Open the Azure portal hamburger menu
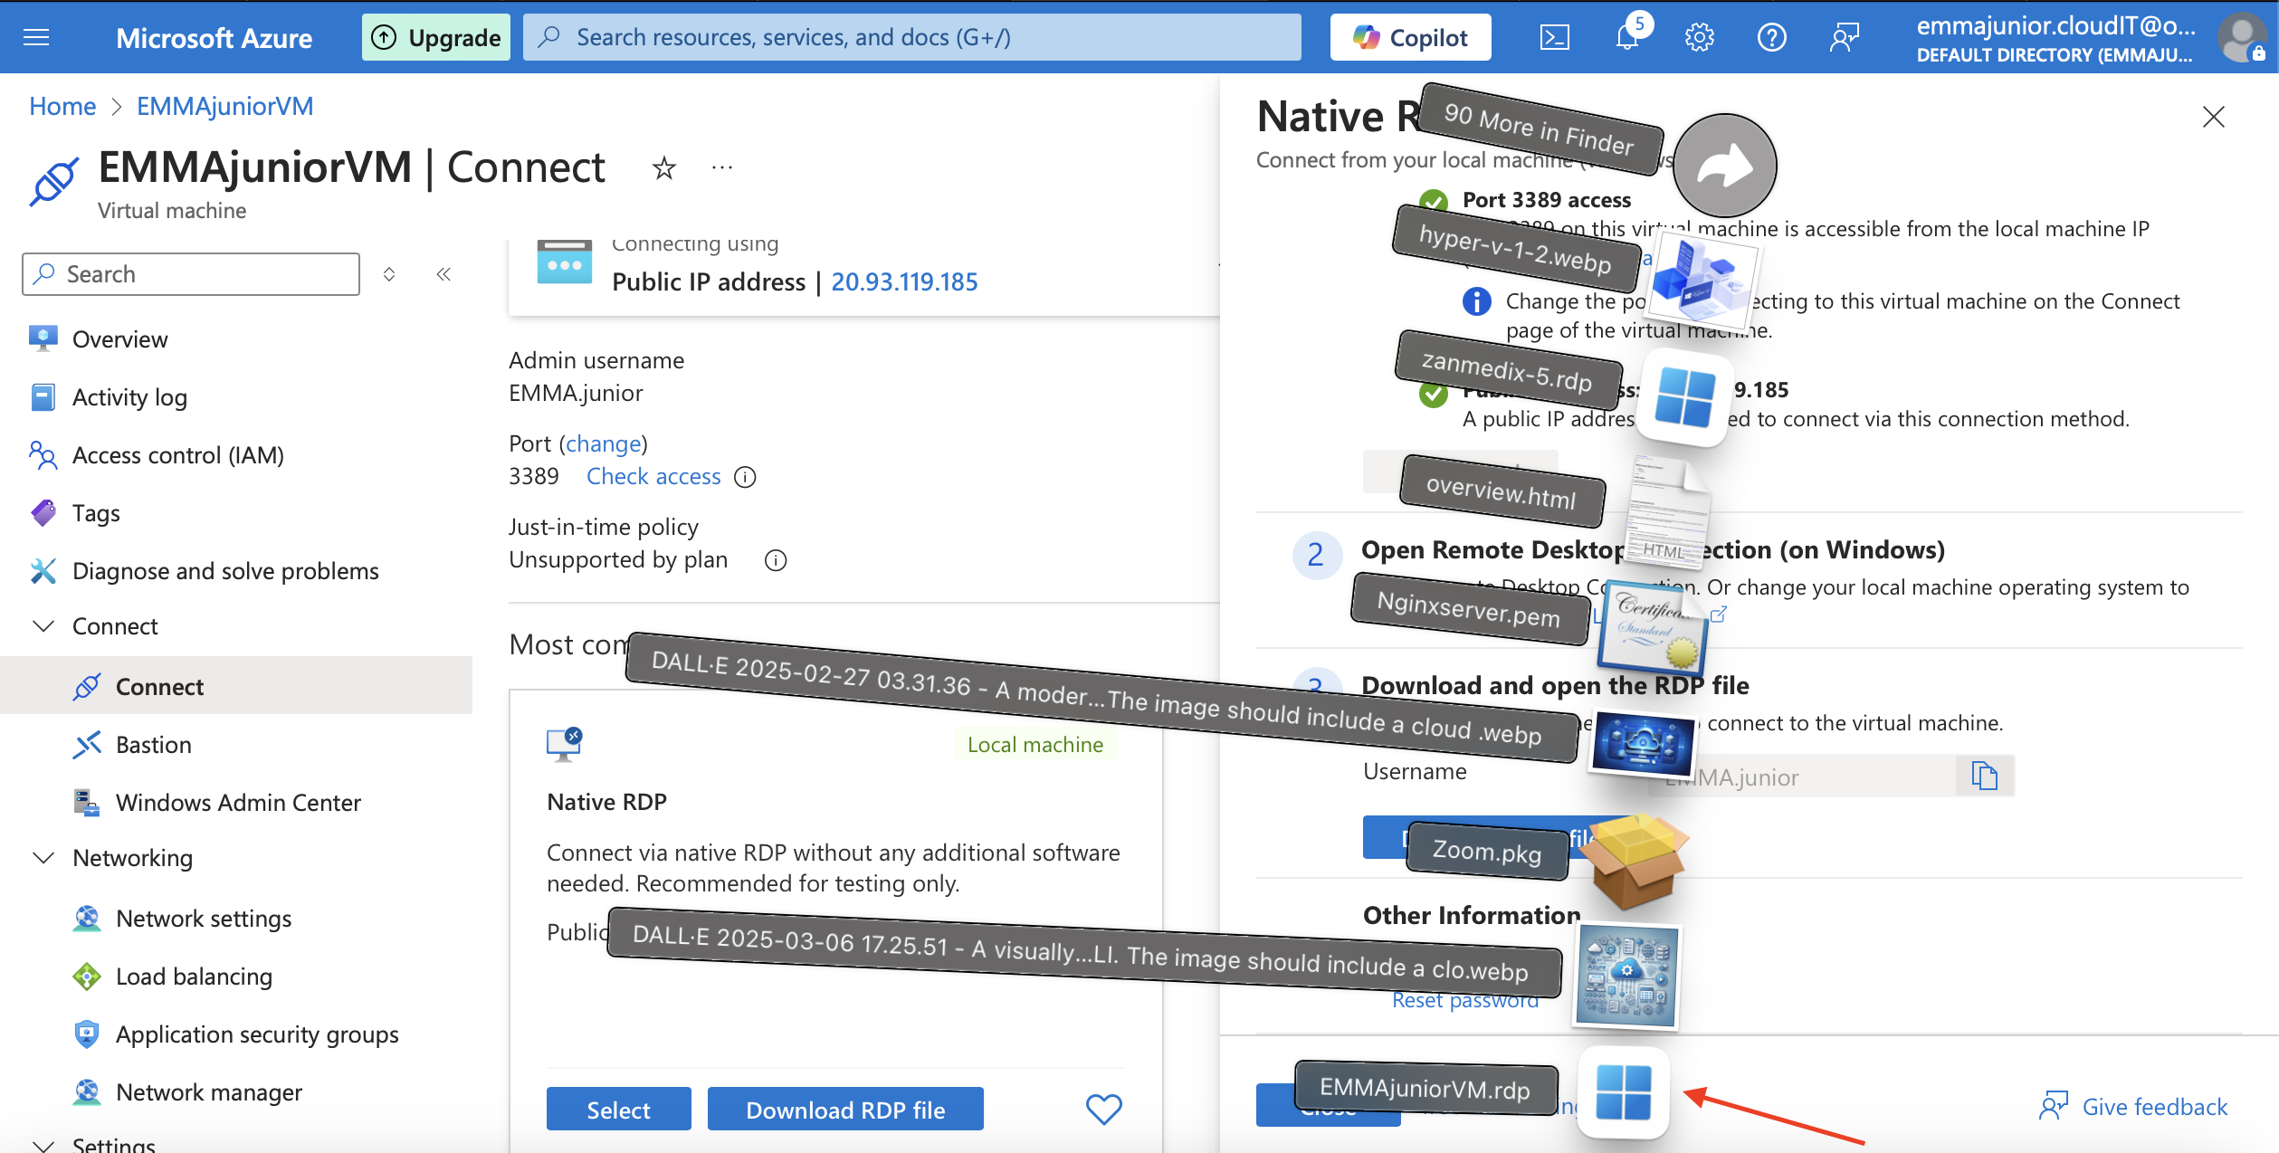Image resolution: width=2279 pixels, height=1153 pixels. click(36, 37)
